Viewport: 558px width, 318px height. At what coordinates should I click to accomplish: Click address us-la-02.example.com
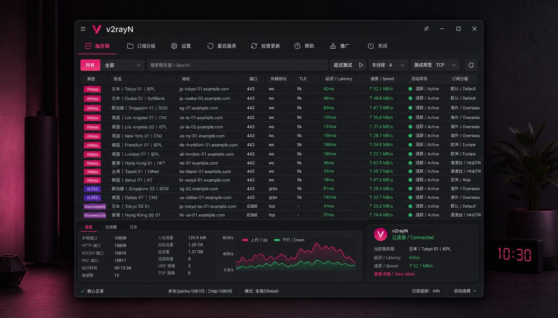pos(201,127)
